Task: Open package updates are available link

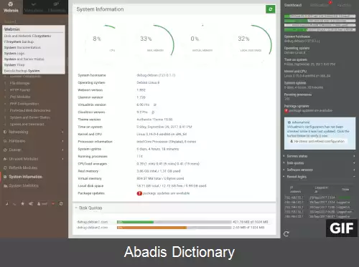Action: [x=166, y=193]
